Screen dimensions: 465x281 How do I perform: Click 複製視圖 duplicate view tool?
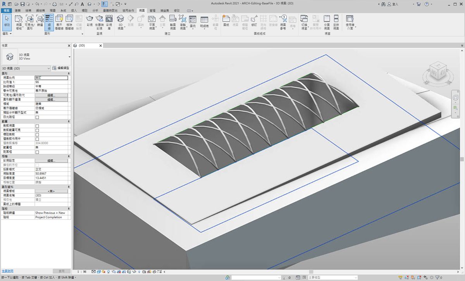tap(183, 22)
